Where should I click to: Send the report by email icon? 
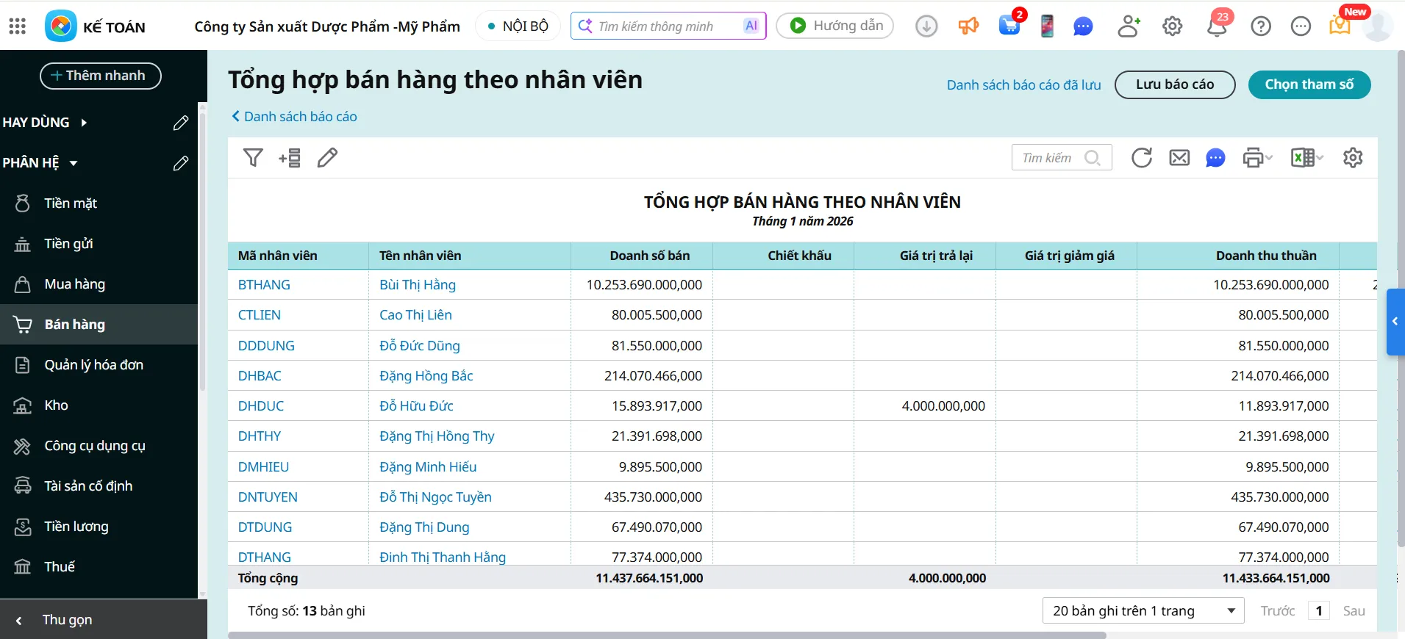pos(1179,158)
